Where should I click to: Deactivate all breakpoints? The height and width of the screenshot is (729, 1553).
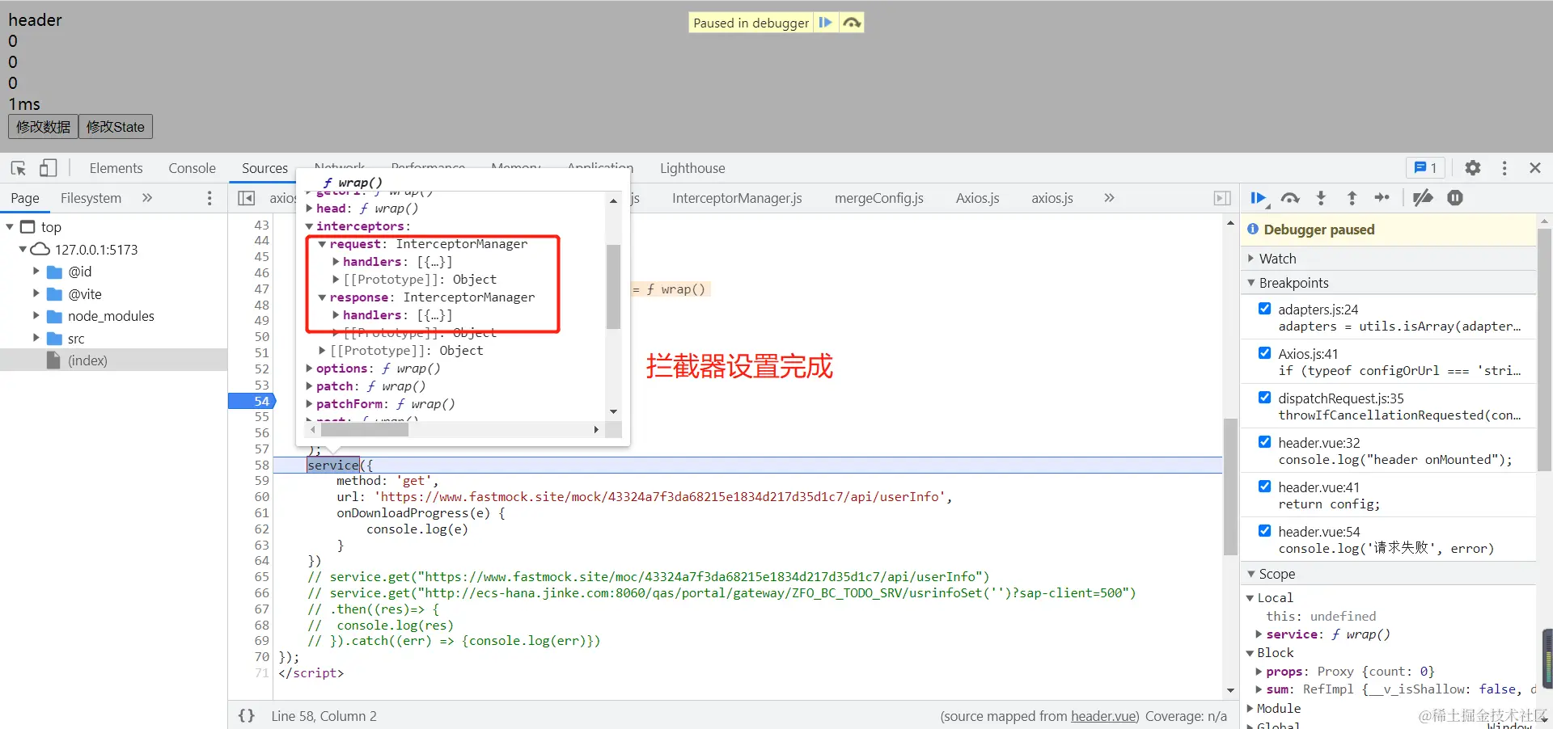(x=1423, y=198)
